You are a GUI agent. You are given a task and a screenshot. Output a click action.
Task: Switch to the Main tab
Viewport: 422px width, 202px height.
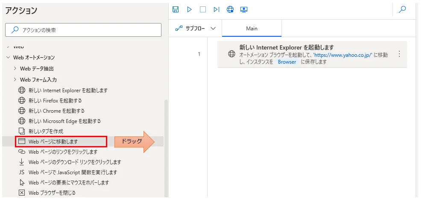252,29
